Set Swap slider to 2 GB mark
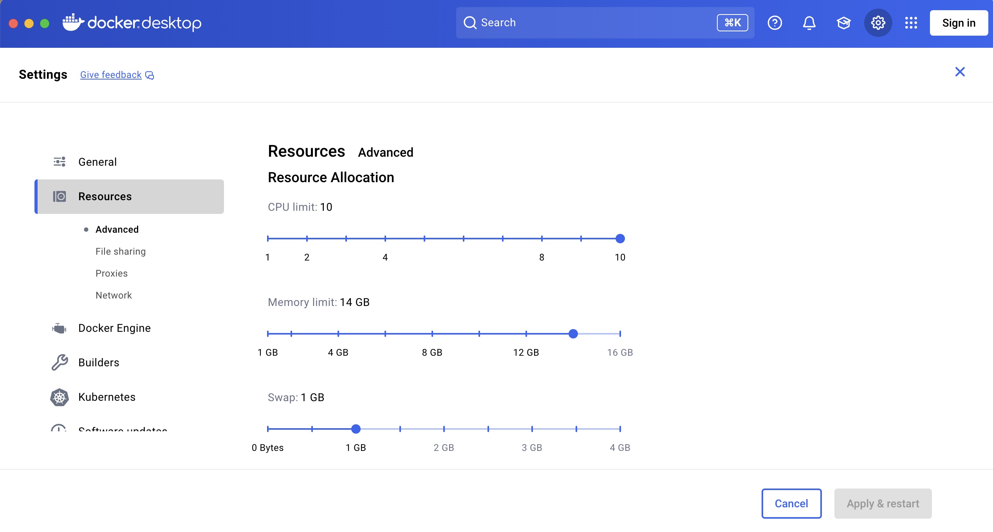 click(444, 429)
